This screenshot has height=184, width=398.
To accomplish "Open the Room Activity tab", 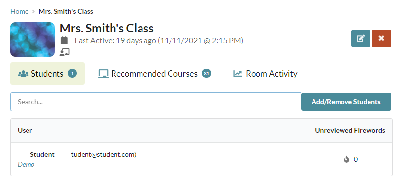I will tap(265, 74).
